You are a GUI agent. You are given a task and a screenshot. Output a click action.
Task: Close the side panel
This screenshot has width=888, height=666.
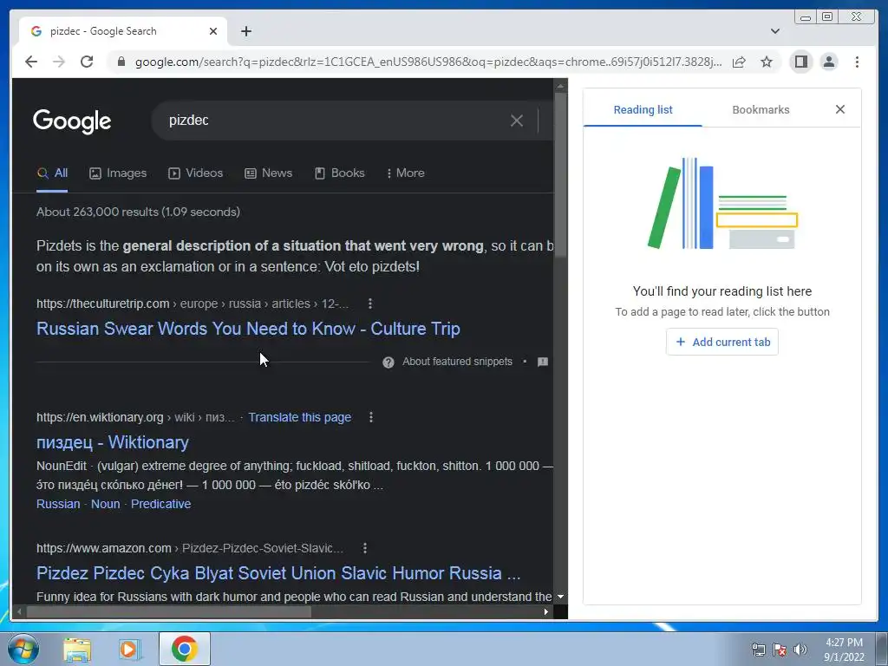click(x=839, y=109)
